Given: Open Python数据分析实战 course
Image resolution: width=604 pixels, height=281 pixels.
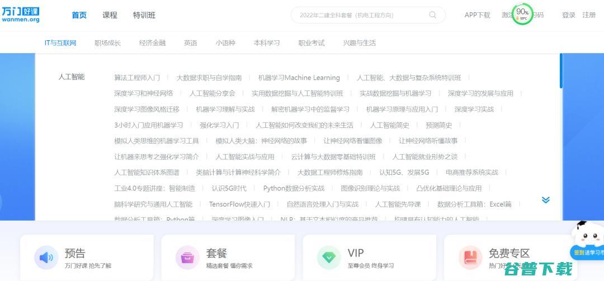Looking at the screenshot, I should [294, 188].
